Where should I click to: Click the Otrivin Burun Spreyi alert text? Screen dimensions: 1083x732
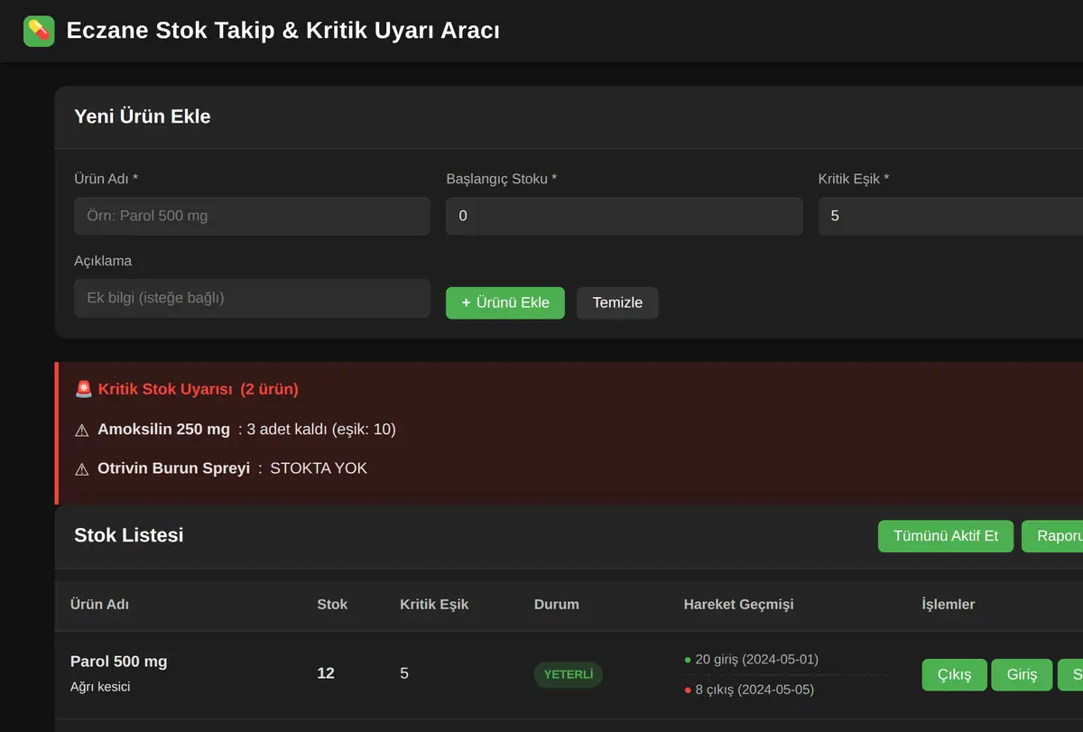174,468
